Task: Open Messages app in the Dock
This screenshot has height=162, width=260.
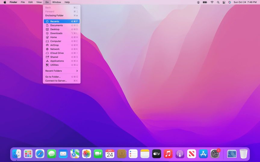Action: coord(51,154)
